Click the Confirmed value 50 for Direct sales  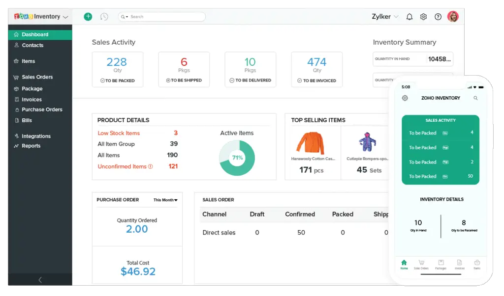tap(301, 233)
